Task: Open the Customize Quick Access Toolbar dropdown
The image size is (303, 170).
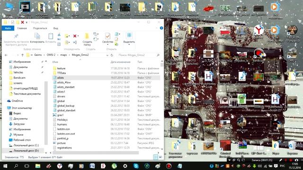Action: pyautogui.click(x=27, y=23)
